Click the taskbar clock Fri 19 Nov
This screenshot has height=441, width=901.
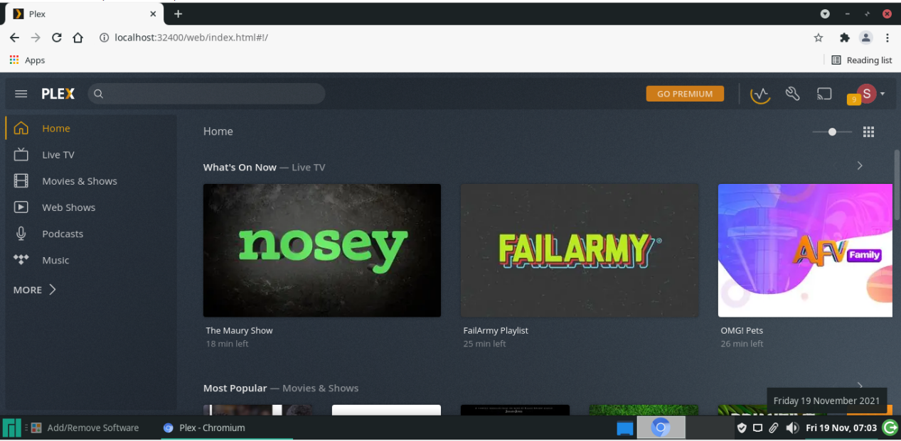tap(841, 428)
